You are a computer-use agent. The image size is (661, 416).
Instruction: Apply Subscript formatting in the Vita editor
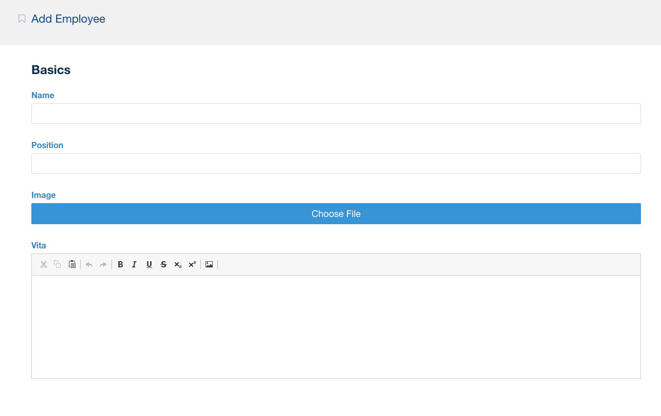coord(178,264)
